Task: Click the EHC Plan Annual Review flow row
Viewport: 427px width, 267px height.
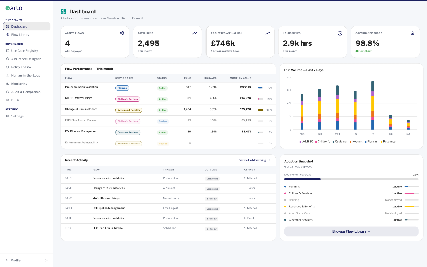Action: click(168, 121)
